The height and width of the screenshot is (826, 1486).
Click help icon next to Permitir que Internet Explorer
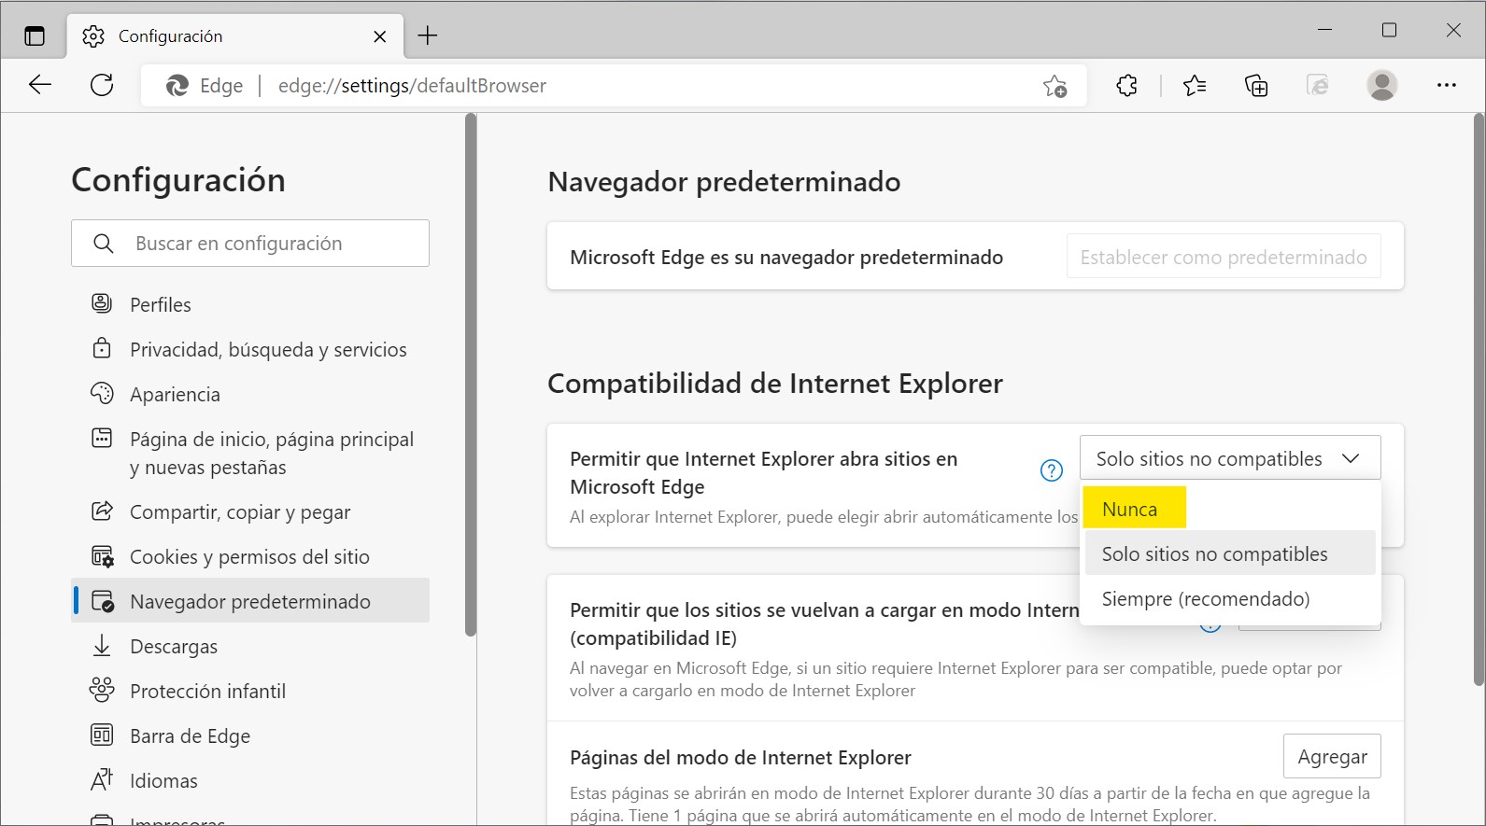[x=1052, y=470]
